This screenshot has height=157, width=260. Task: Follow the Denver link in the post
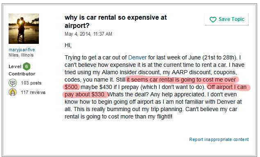tap(138, 57)
